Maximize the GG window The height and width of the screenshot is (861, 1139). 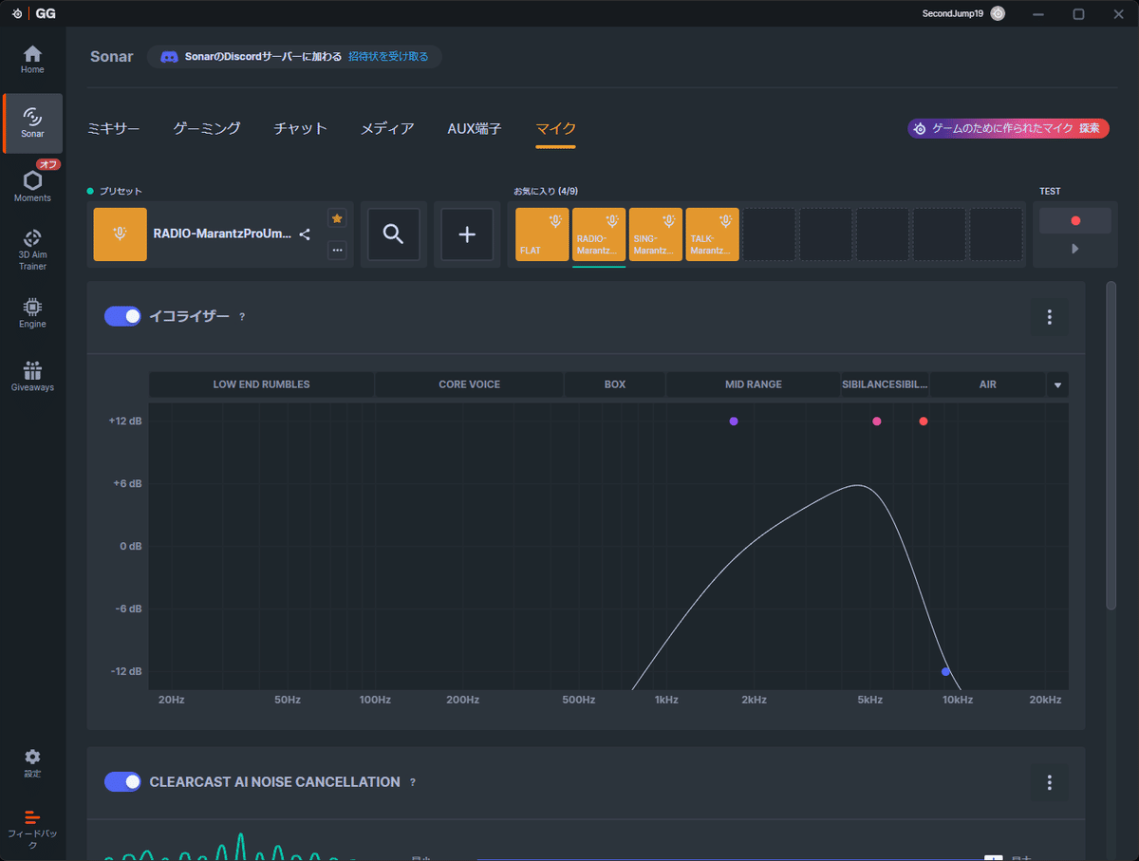point(1078,13)
